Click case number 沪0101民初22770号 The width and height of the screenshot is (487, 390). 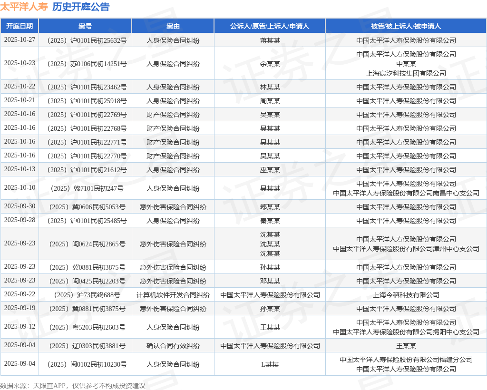pyautogui.click(x=88, y=156)
